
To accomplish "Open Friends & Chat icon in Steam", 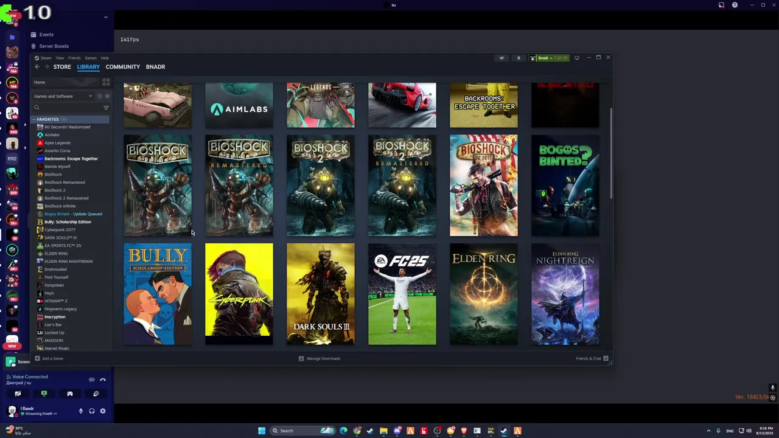I will [606, 358].
